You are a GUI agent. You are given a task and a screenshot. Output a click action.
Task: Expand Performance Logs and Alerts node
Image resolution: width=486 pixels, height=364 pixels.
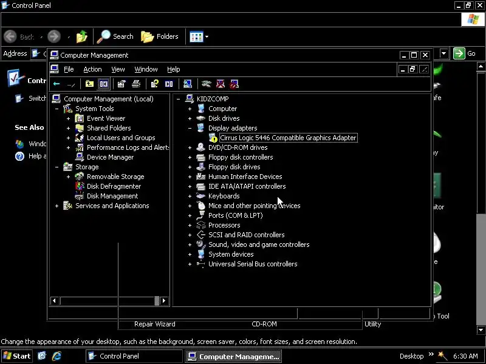coord(68,147)
